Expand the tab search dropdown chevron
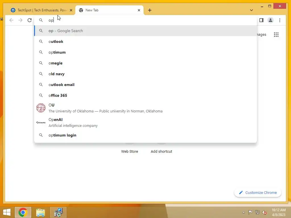This screenshot has width=291, height=218. 251,10
